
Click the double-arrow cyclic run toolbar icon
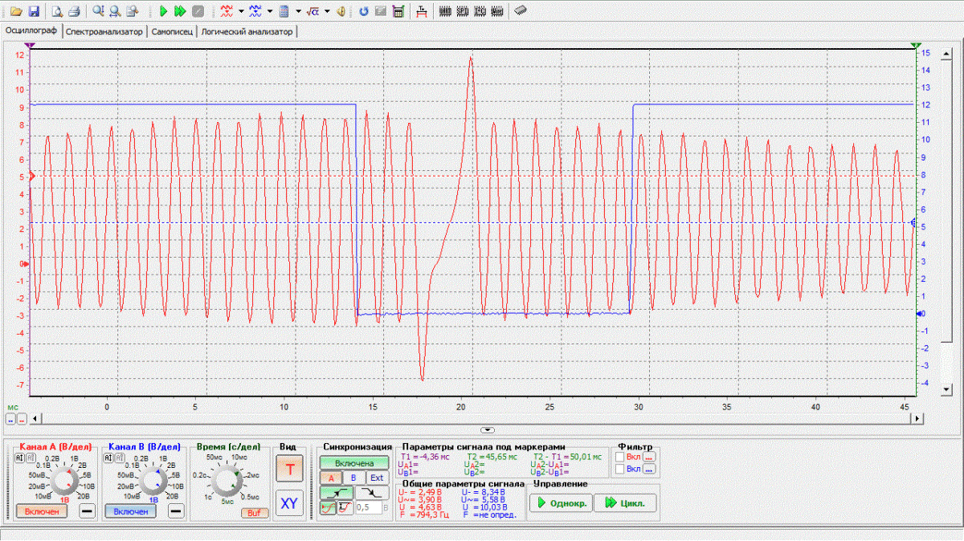181,11
